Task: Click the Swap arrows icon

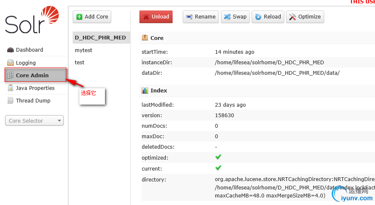Action: click(x=227, y=17)
